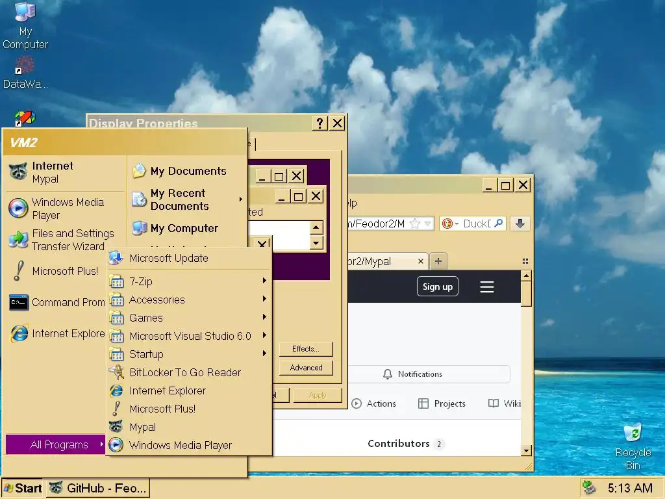Click the Sign up button on GitHub

(437, 287)
